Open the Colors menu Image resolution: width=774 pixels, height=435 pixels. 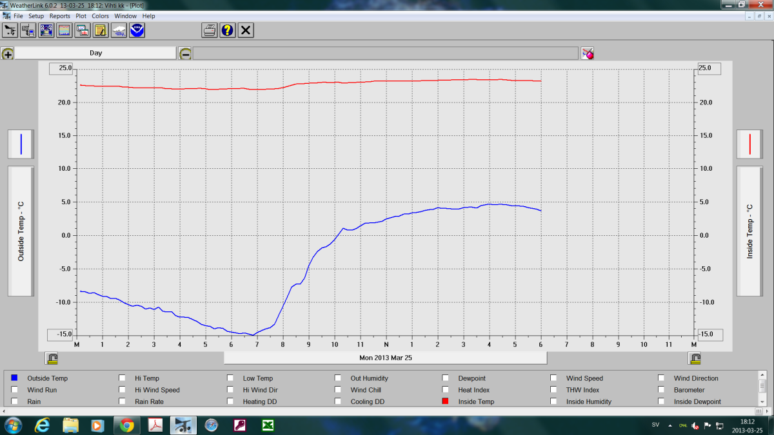coord(100,15)
